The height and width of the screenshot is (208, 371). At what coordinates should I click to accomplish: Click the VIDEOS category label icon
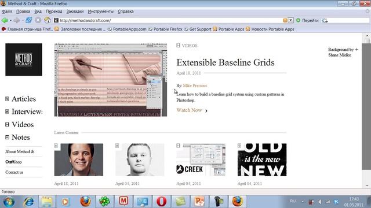click(x=178, y=46)
